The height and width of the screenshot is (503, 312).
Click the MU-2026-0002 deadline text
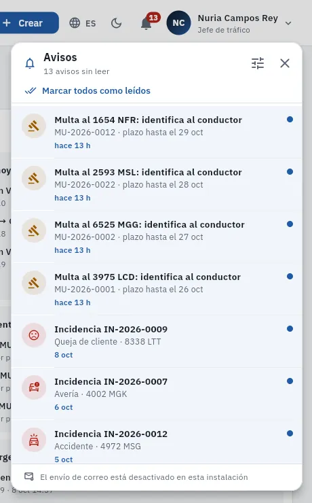(x=129, y=237)
